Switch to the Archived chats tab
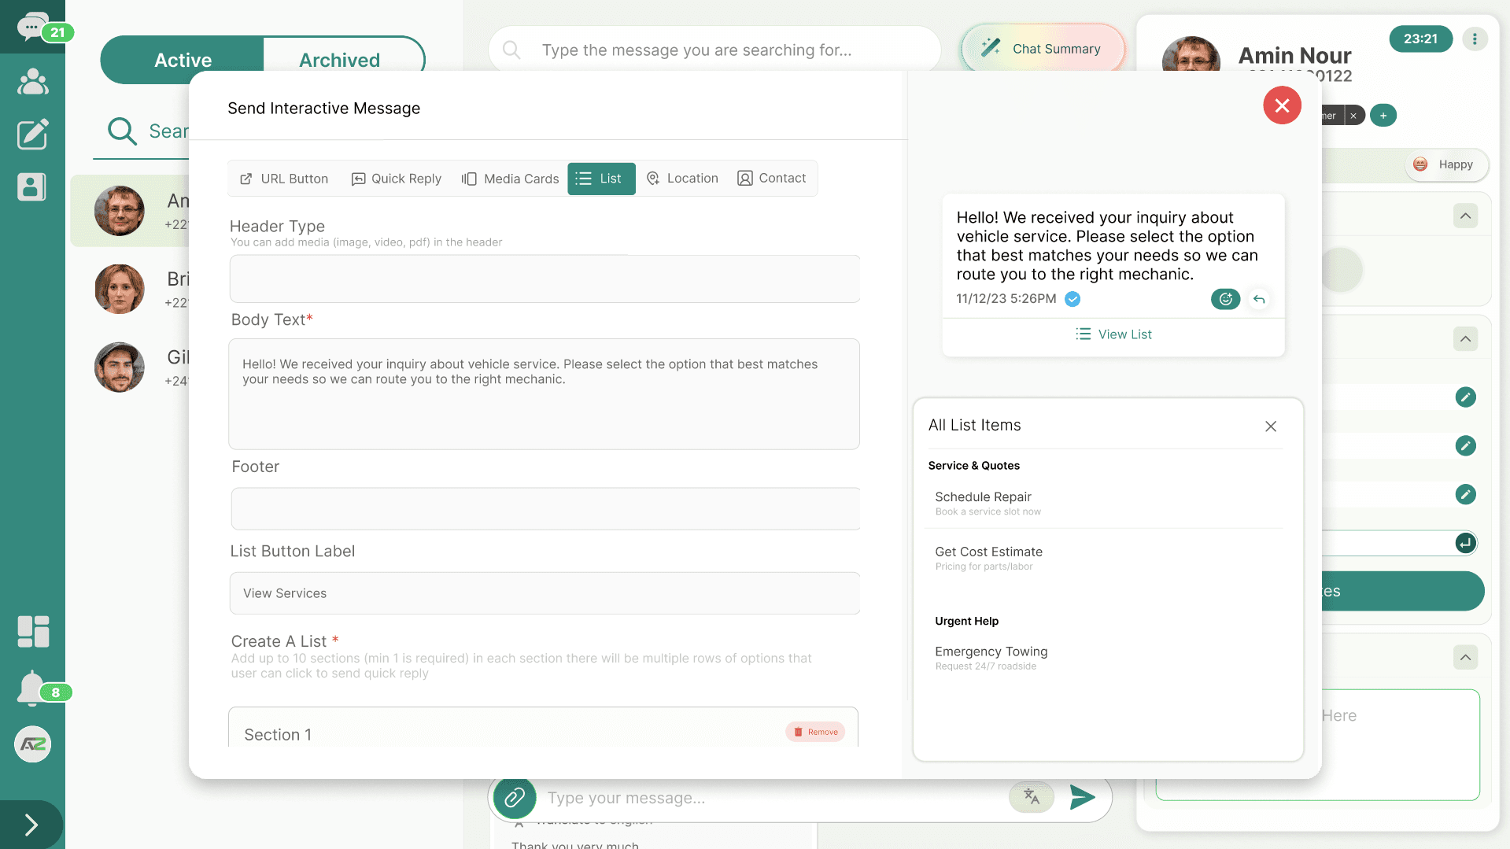This screenshot has width=1510, height=849. (x=339, y=60)
